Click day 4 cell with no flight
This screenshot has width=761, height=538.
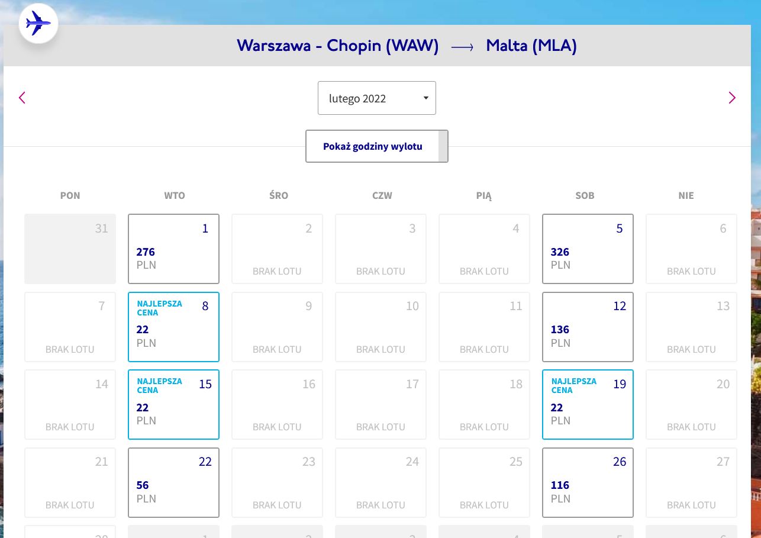(x=484, y=249)
